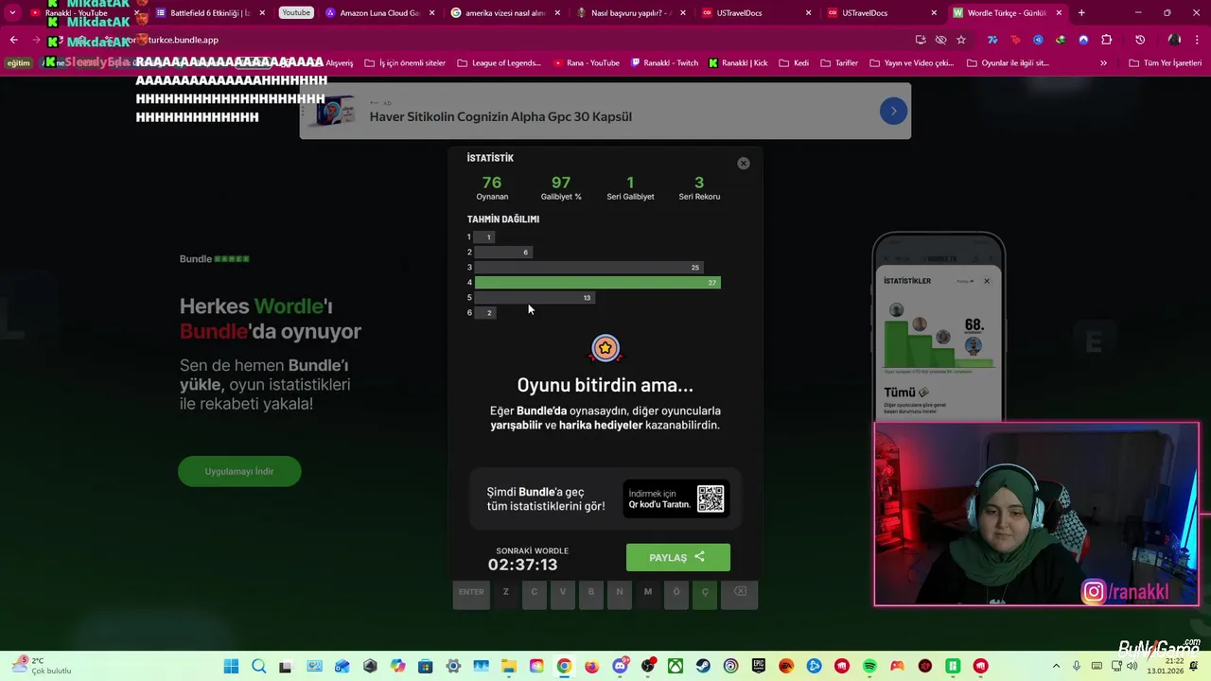Click the browser back arrow

click(x=13, y=40)
